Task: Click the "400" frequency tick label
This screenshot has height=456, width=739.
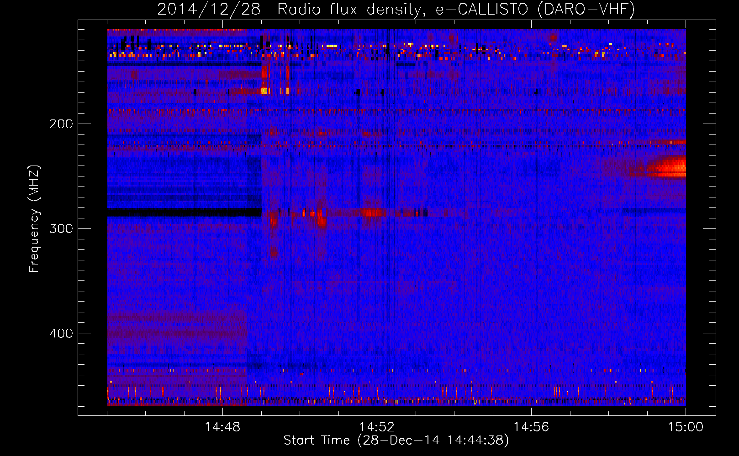Action: pyautogui.click(x=61, y=333)
